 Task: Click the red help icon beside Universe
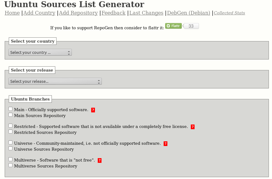coord(166,144)
